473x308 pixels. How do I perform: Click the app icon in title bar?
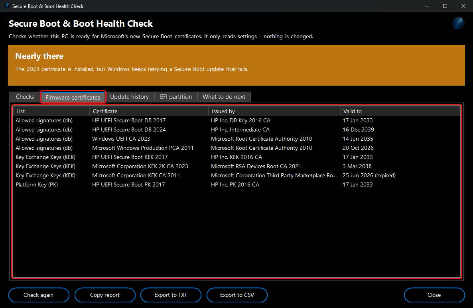point(7,6)
